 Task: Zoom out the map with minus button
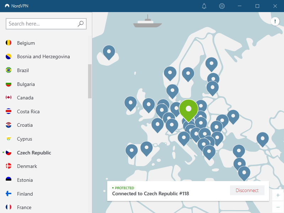(278, 207)
